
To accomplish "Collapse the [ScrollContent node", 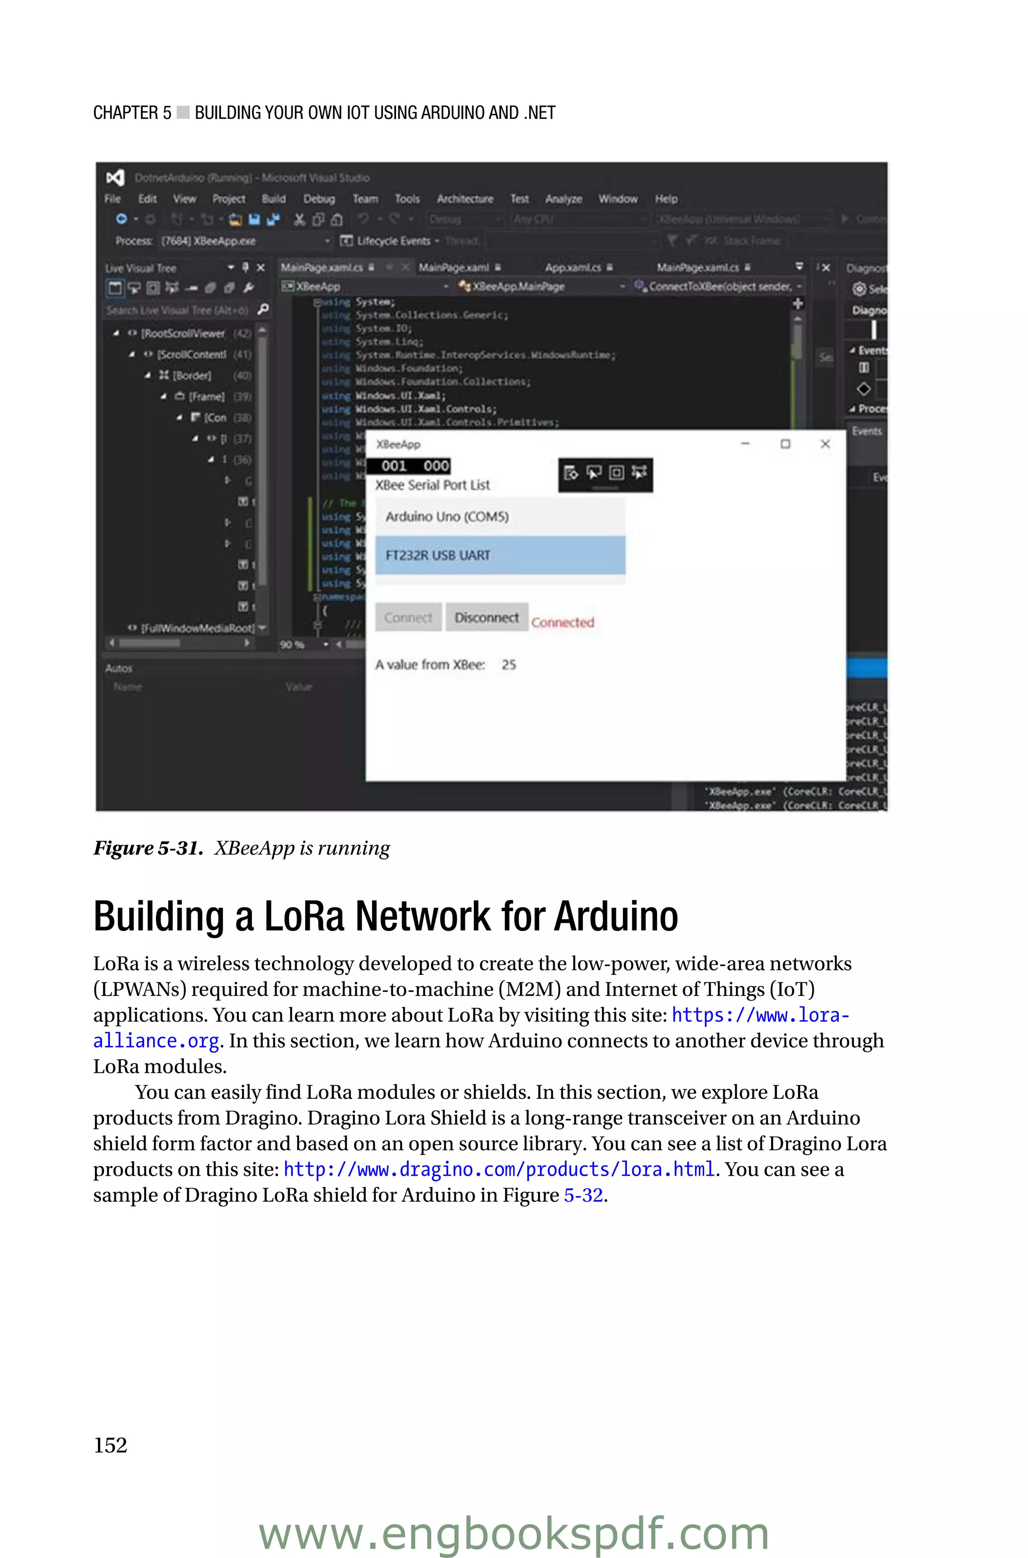I will [x=132, y=354].
